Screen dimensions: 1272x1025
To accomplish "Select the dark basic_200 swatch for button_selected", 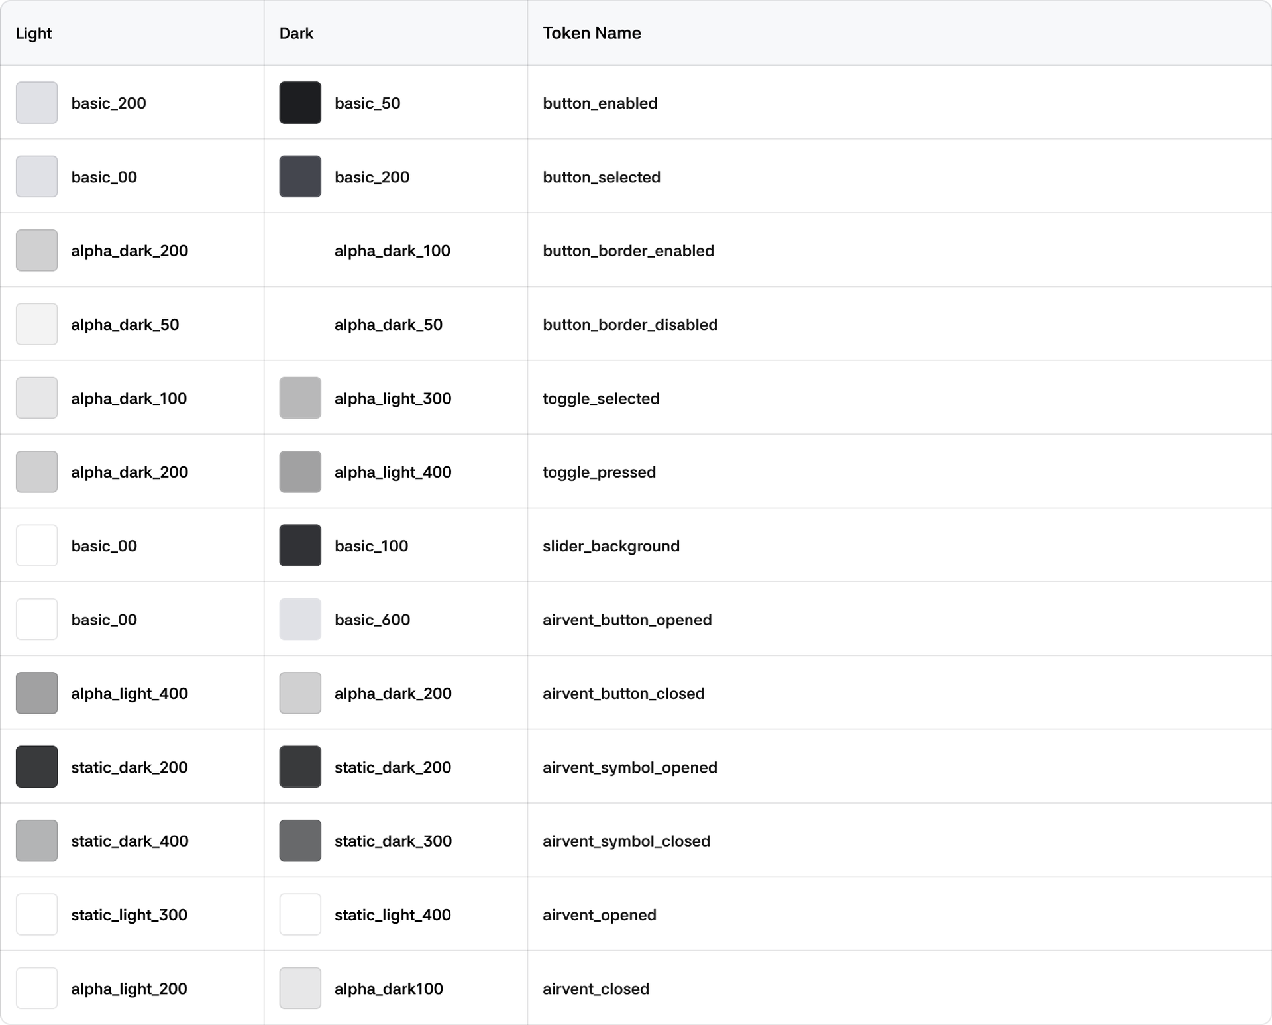I will point(300,177).
